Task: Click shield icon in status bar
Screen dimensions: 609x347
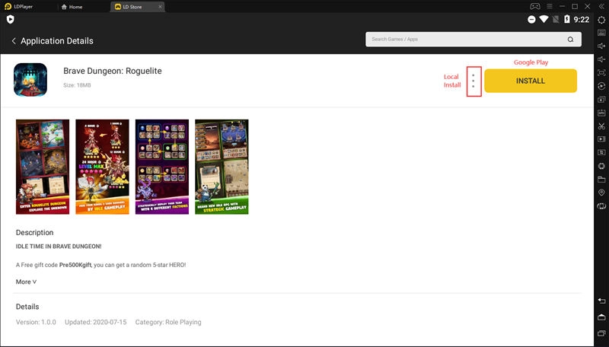Action: tap(11, 20)
